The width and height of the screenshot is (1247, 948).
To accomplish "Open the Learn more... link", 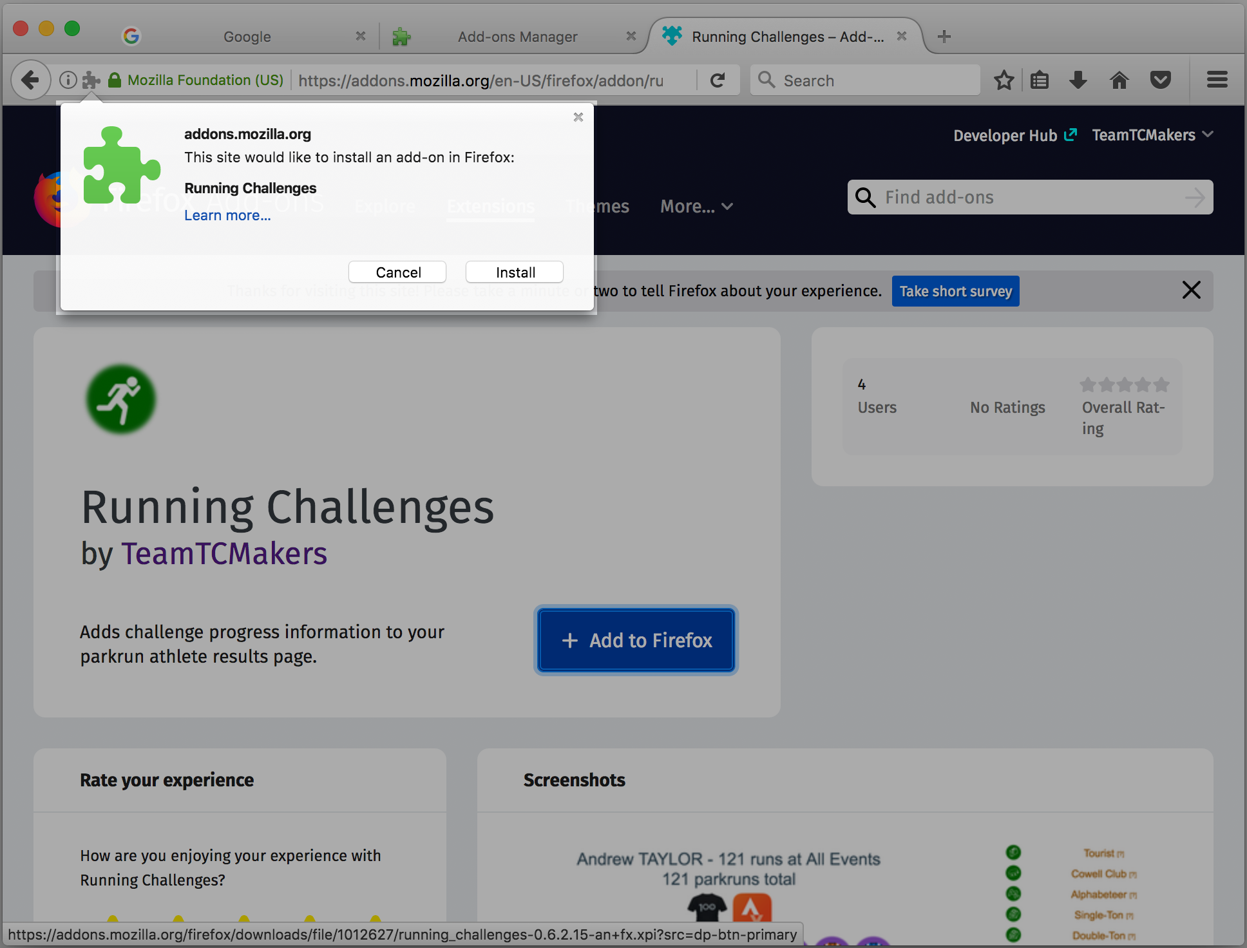I will 227,216.
